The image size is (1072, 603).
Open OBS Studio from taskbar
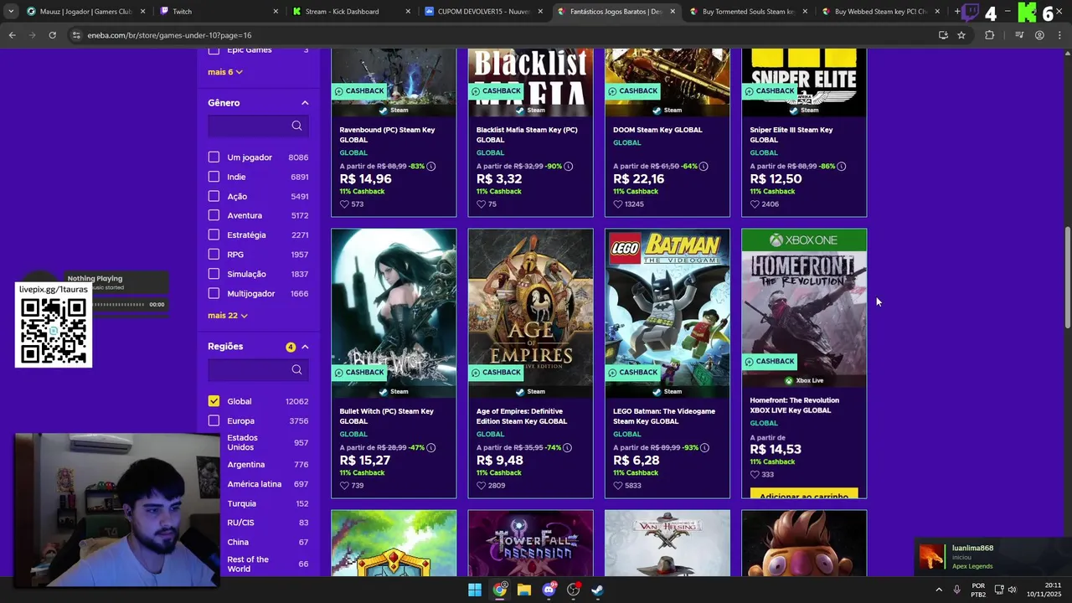(574, 590)
